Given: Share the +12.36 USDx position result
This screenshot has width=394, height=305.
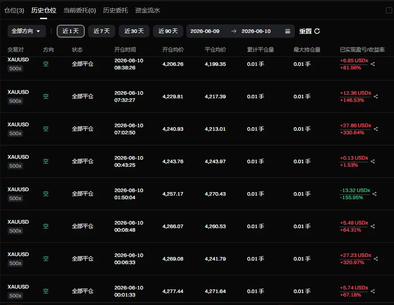Looking at the screenshot, I should click(x=376, y=96).
